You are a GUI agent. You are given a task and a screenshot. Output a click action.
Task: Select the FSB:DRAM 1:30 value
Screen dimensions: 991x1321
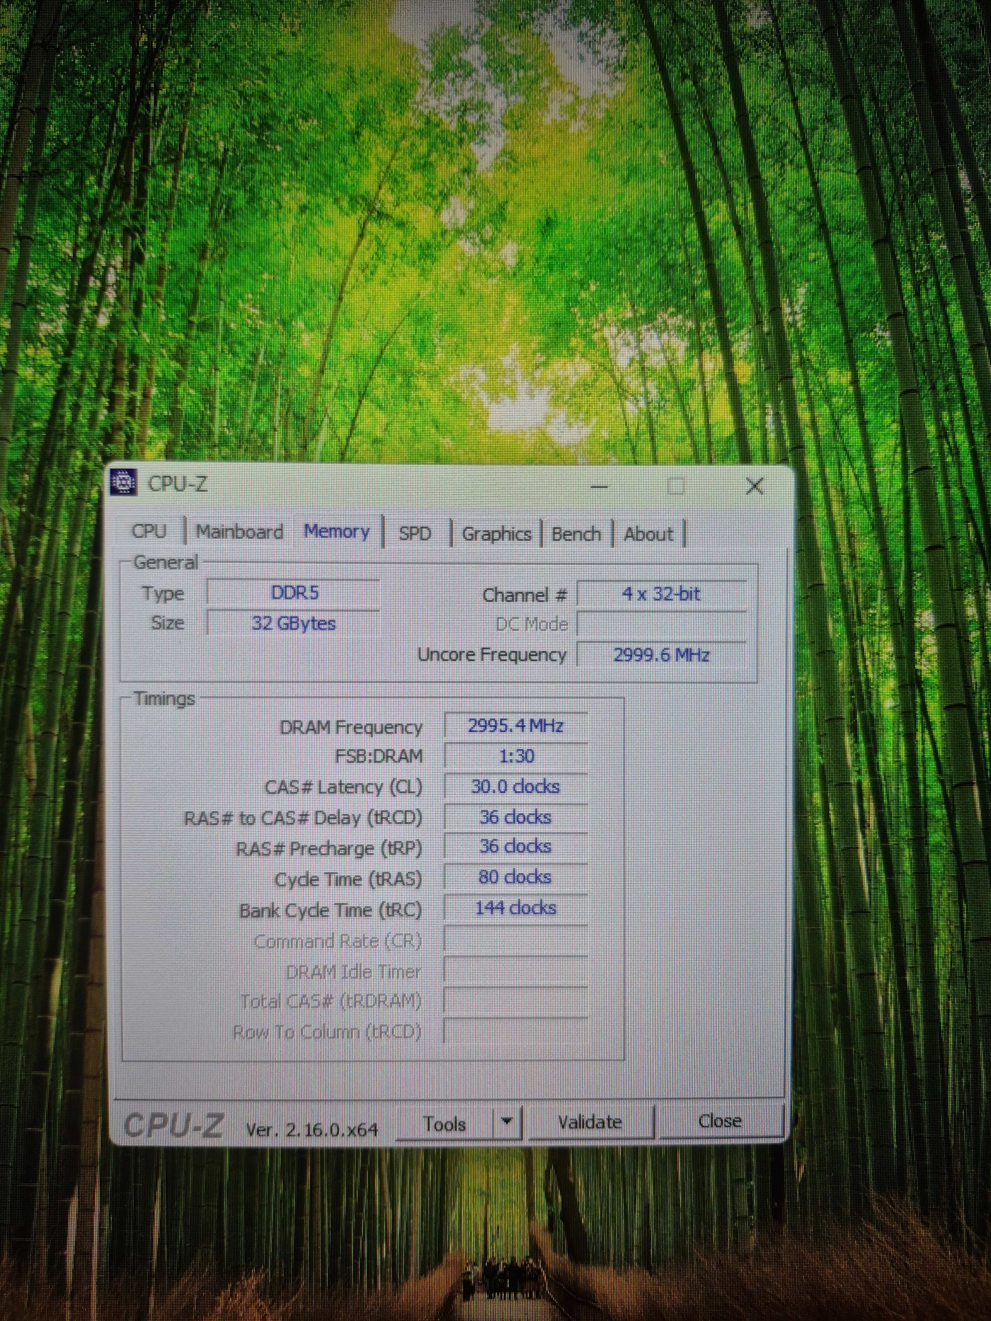click(x=516, y=756)
